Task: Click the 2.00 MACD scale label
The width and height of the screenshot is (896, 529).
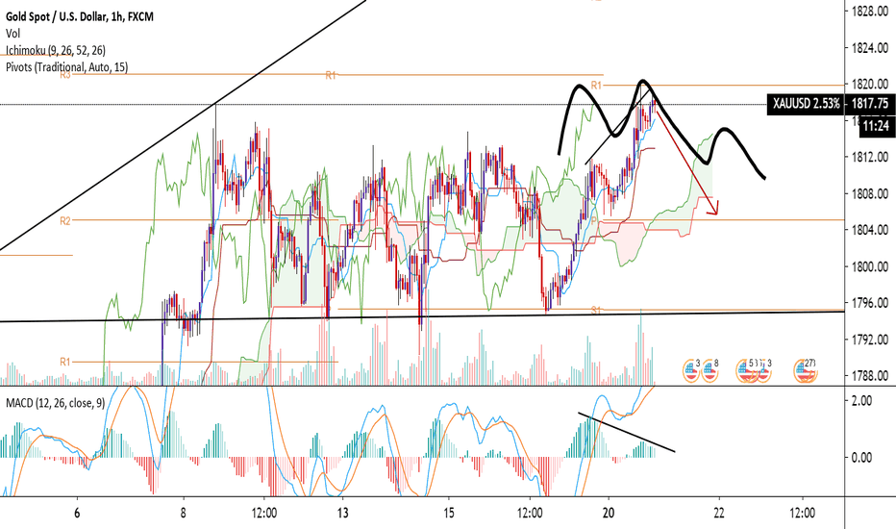Action: pyautogui.click(x=861, y=400)
